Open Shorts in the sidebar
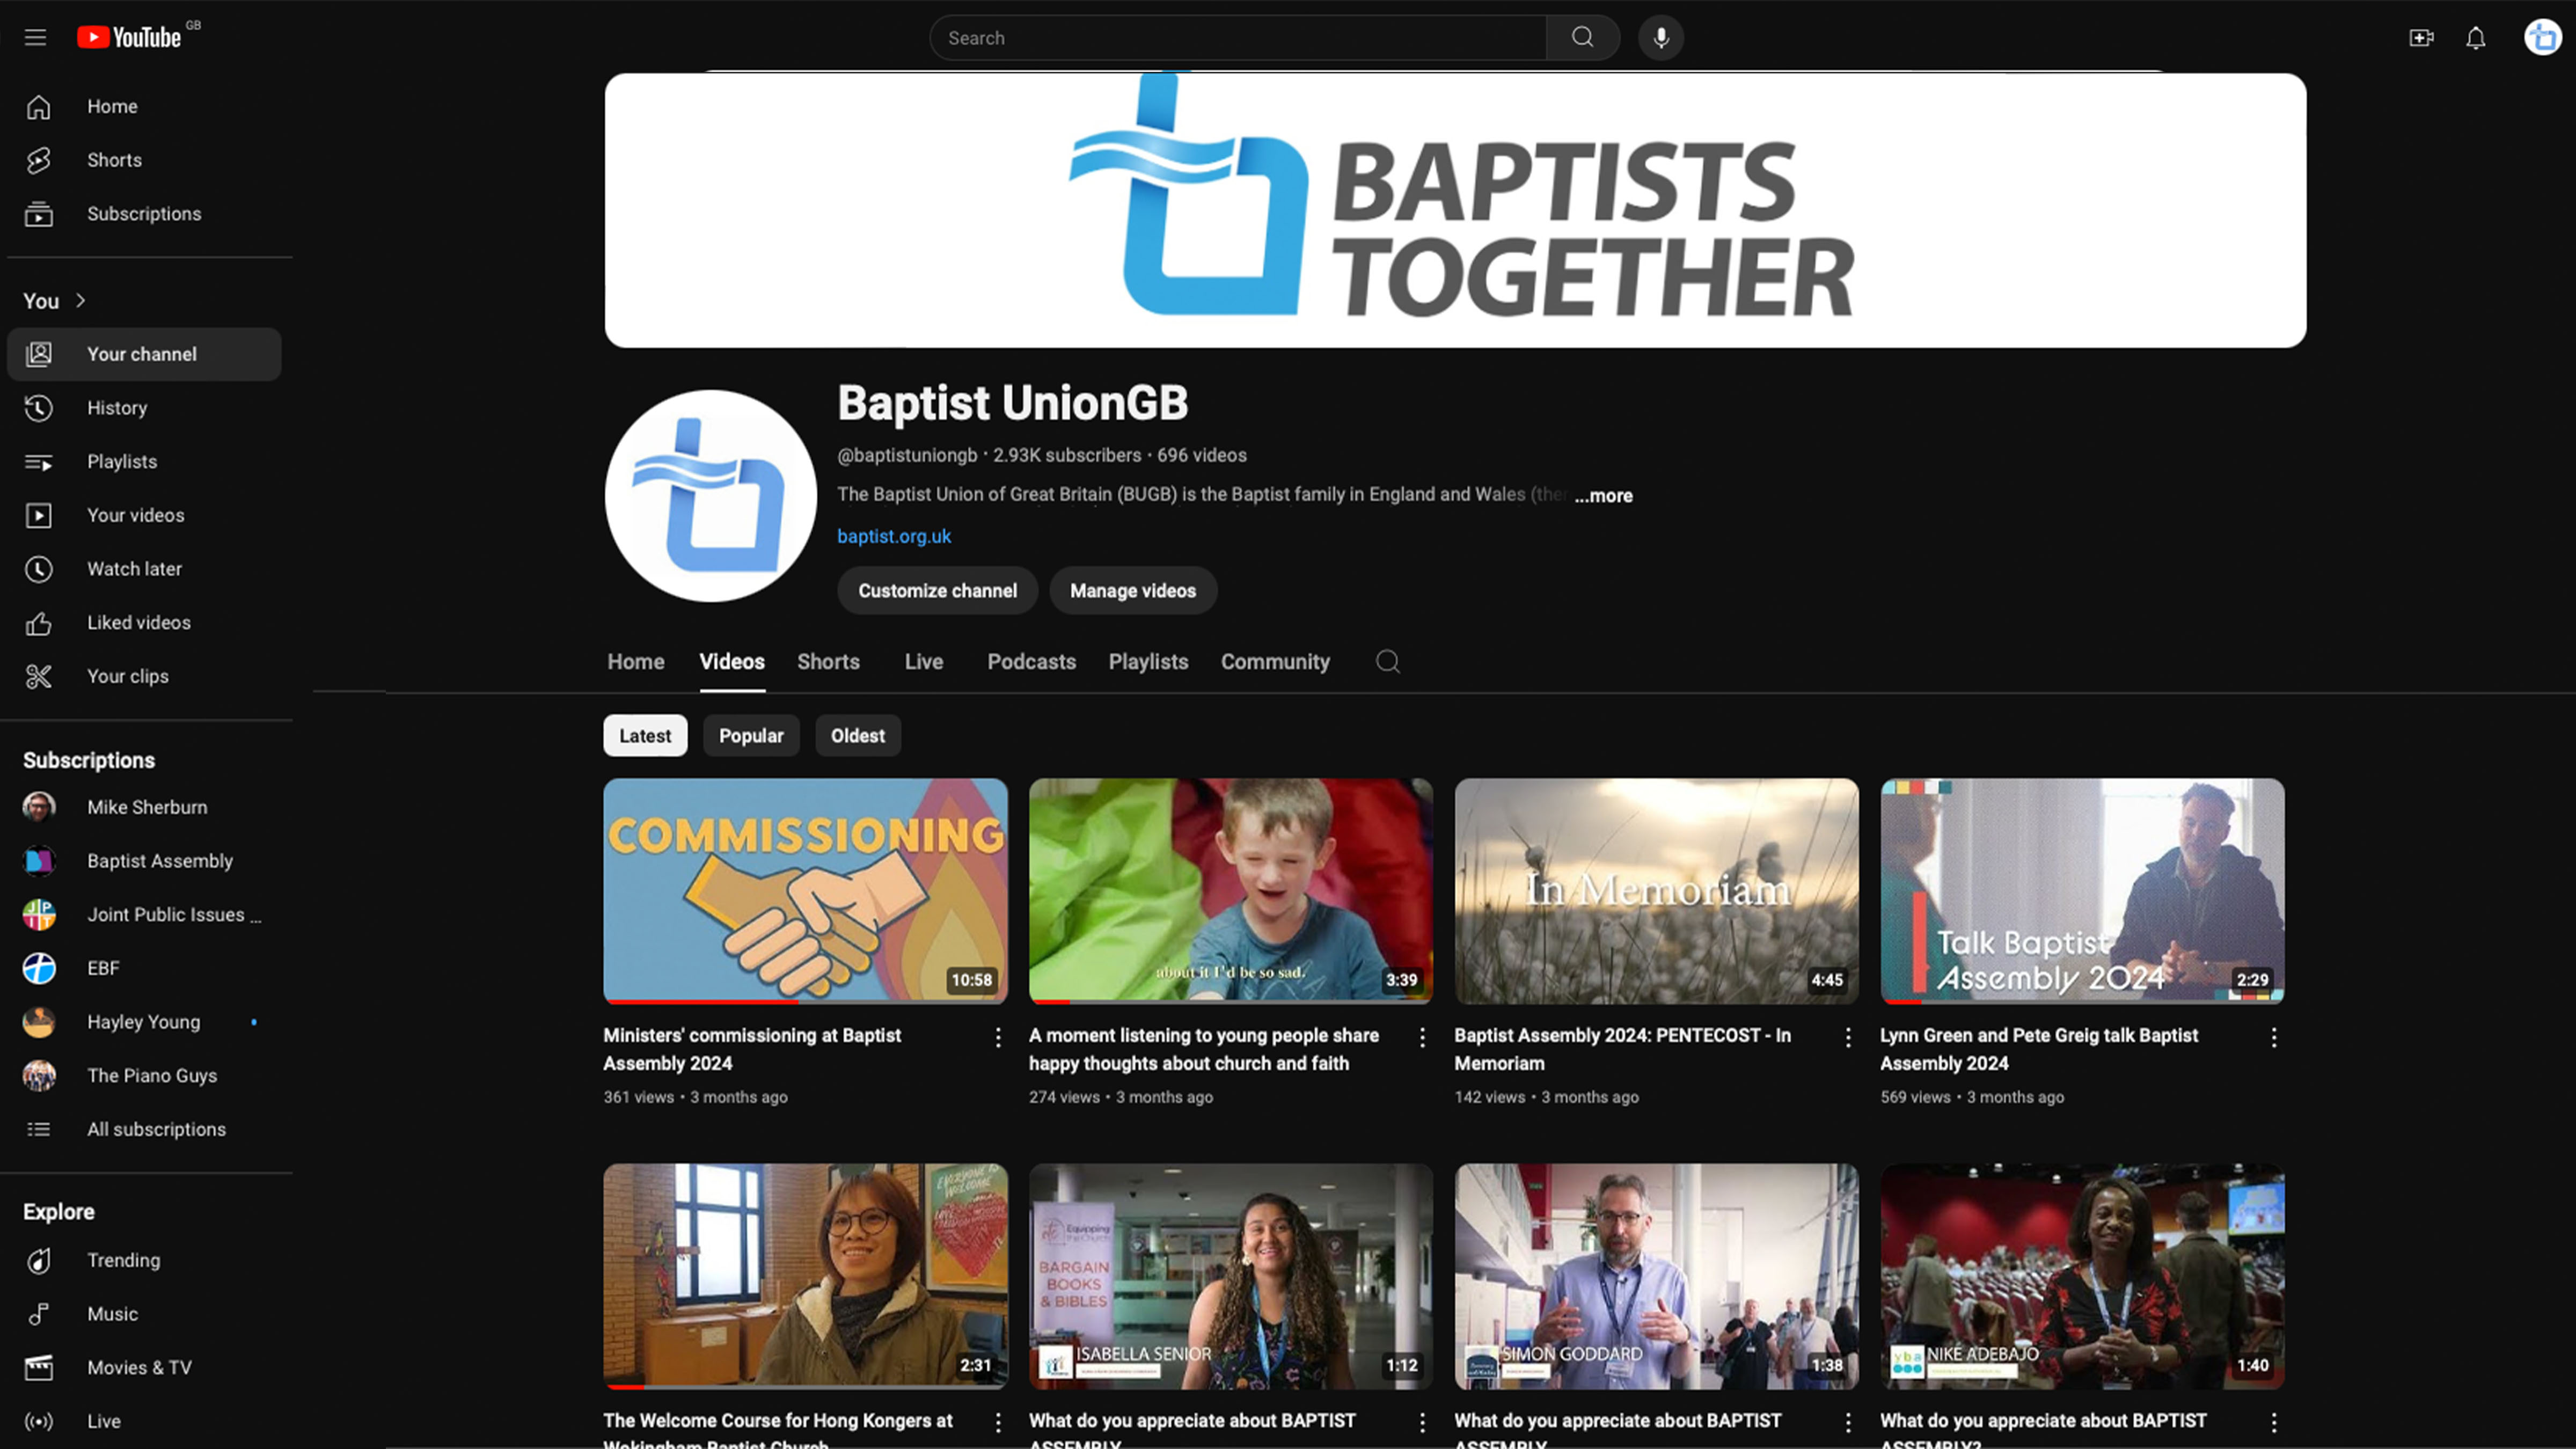The height and width of the screenshot is (1449, 2576). 144,160
